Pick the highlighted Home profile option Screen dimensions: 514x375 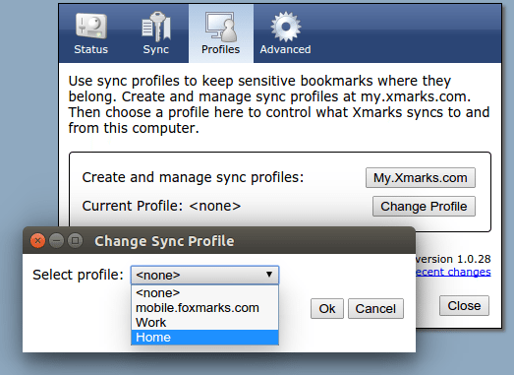[204, 338]
